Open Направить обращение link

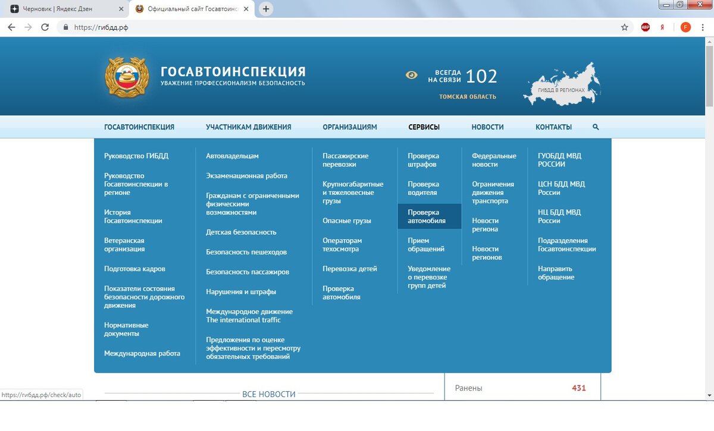[556, 273]
